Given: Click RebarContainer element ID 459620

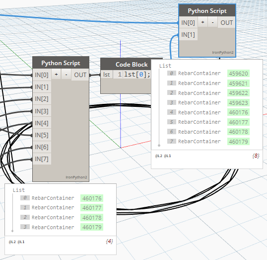Looking at the screenshot, I should coord(238,74).
